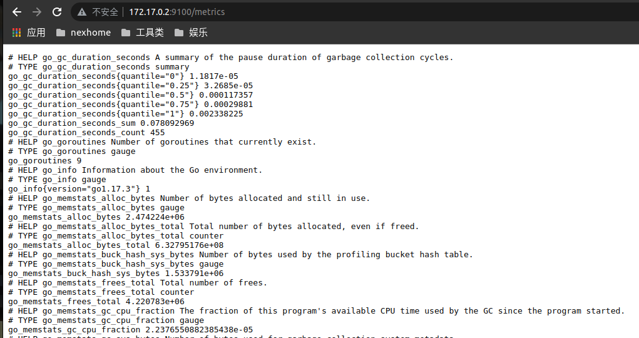Reload the metrics page
The width and height of the screenshot is (639, 338).
pyautogui.click(x=57, y=12)
